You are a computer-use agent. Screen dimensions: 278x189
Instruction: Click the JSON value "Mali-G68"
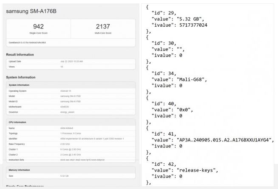[192, 79]
